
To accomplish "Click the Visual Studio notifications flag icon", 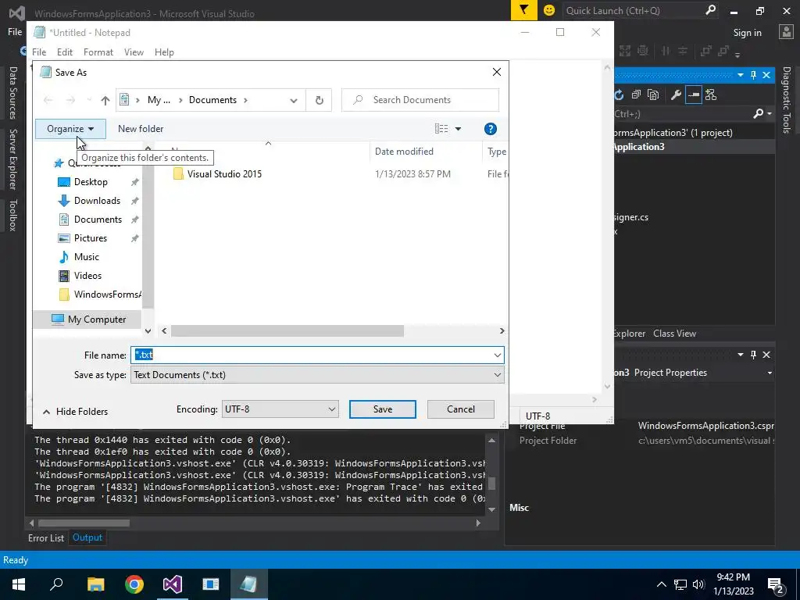I will (x=524, y=10).
